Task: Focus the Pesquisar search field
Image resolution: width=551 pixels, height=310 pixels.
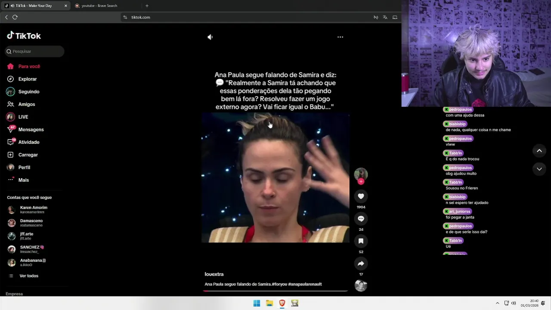Action: [x=35, y=51]
